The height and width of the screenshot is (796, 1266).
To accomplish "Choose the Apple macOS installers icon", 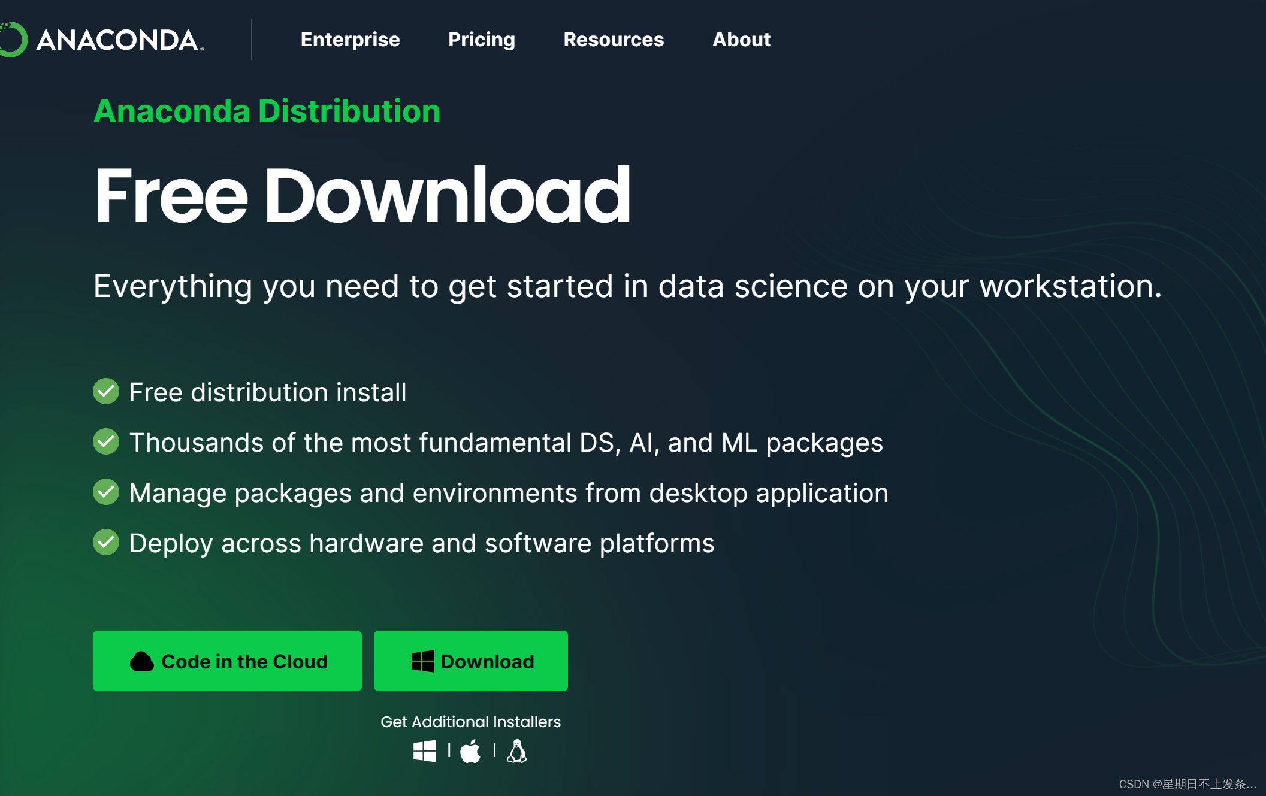I will click(470, 750).
